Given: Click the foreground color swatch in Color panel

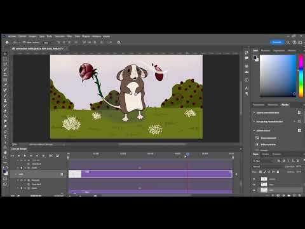Looking at the screenshot, I should point(255,57).
